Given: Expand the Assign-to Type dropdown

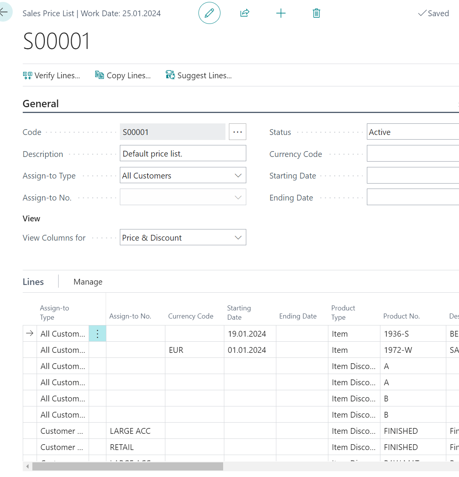Looking at the screenshot, I should coord(238,175).
